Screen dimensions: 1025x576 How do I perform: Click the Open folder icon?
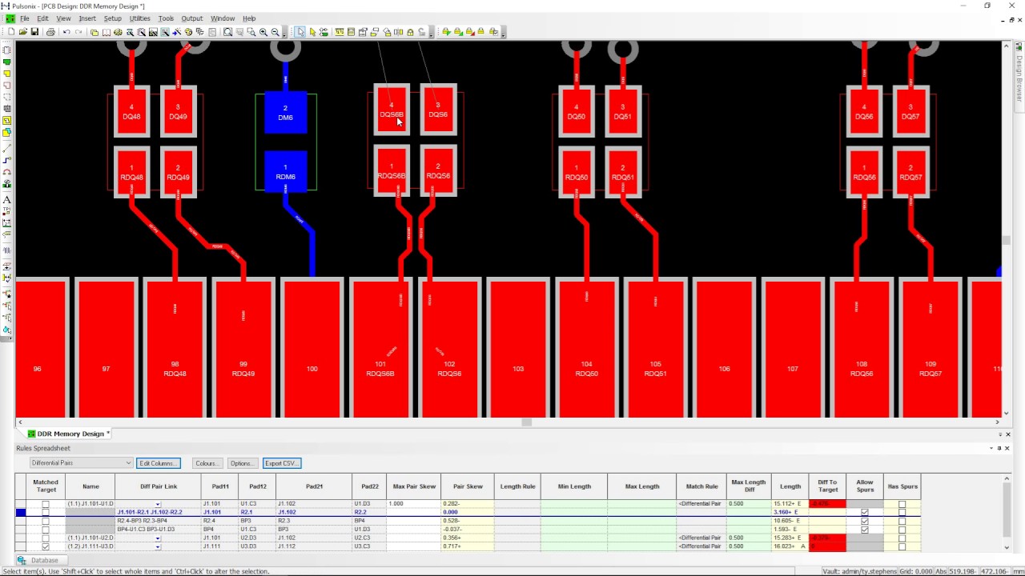22,32
